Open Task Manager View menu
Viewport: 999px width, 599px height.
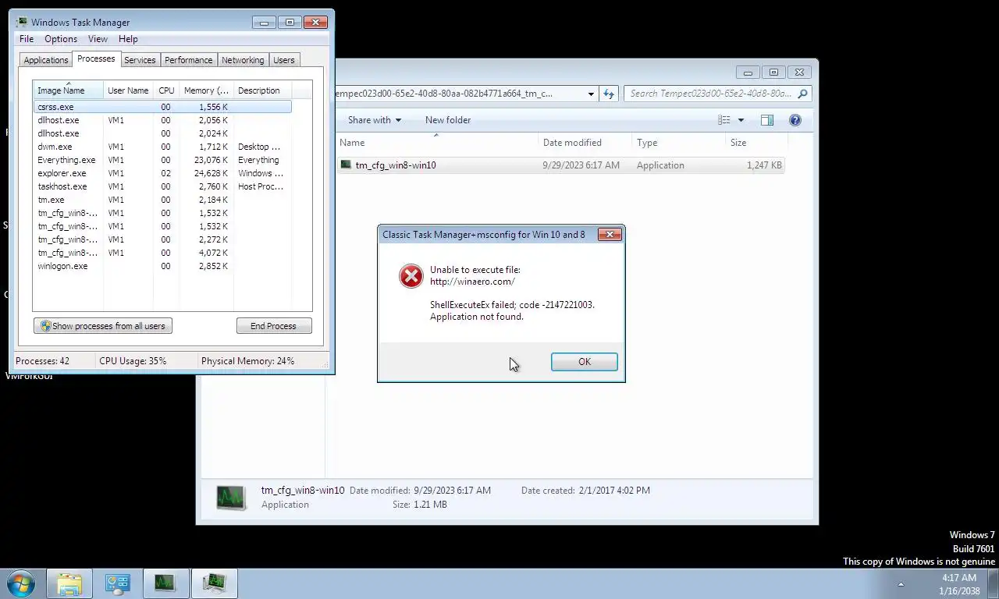click(x=98, y=39)
